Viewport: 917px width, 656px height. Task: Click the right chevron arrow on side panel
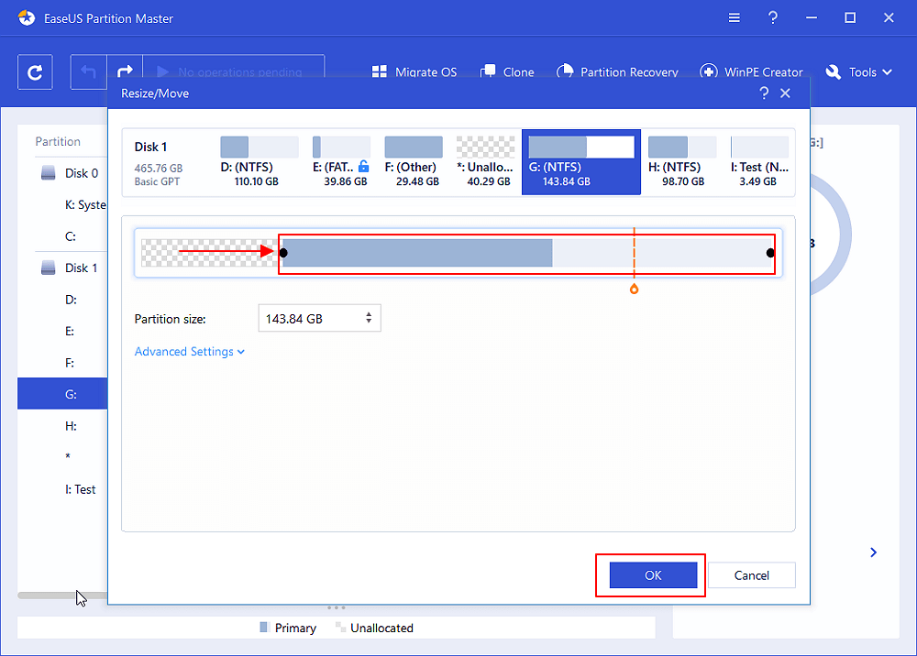[x=873, y=552]
